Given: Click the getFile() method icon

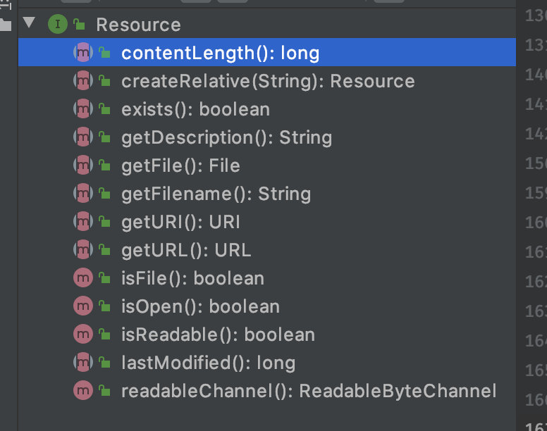Looking at the screenshot, I should [83, 165].
